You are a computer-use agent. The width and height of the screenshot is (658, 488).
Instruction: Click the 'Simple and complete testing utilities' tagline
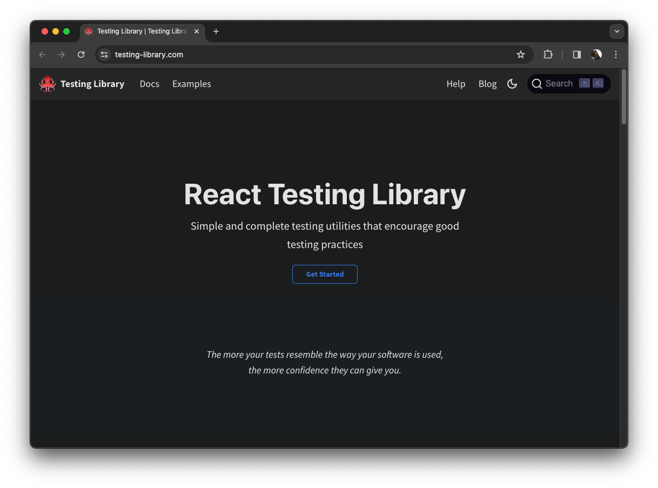point(325,235)
